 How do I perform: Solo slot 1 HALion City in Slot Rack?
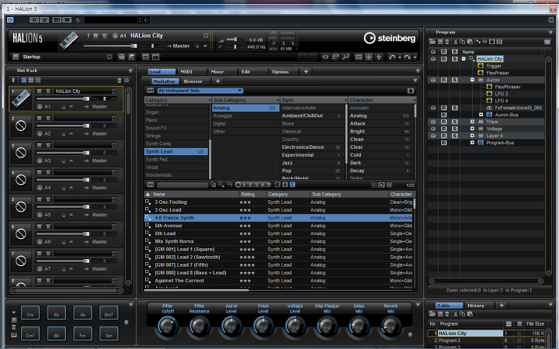click(x=48, y=92)
